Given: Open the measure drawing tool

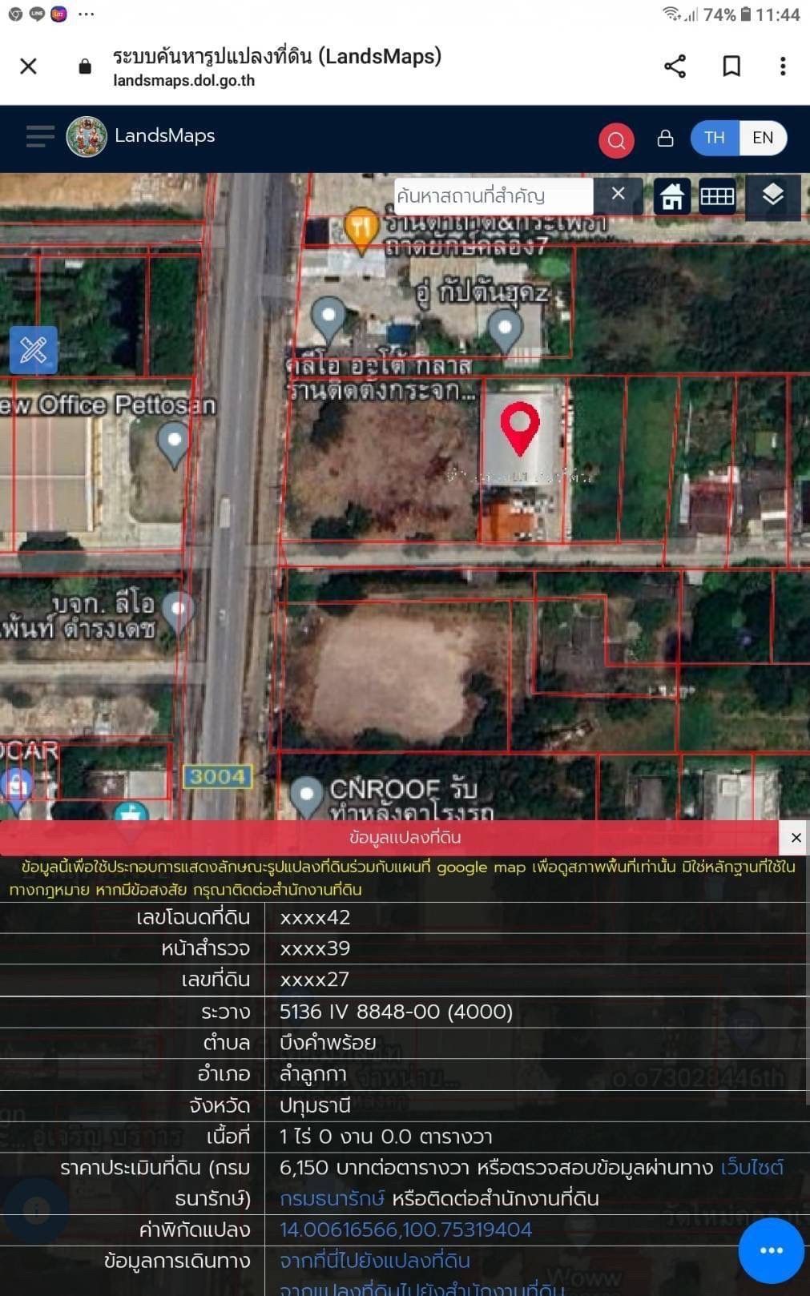Looking at the screenshot, I should click(33, 350).
